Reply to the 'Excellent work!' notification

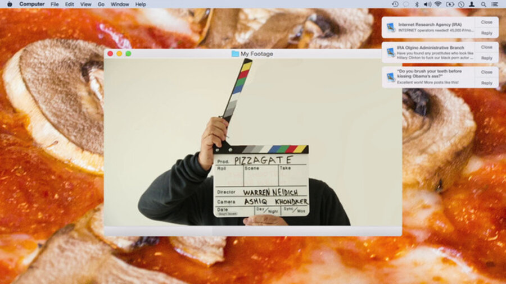pyautogui.click(x=487, y=83)
